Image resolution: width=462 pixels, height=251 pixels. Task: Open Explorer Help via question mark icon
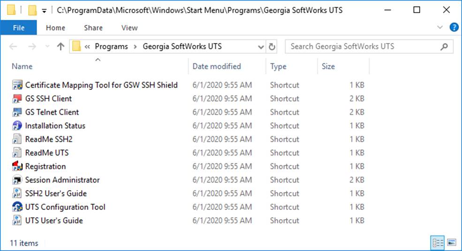pyautogui.click(x=454, y=27)
